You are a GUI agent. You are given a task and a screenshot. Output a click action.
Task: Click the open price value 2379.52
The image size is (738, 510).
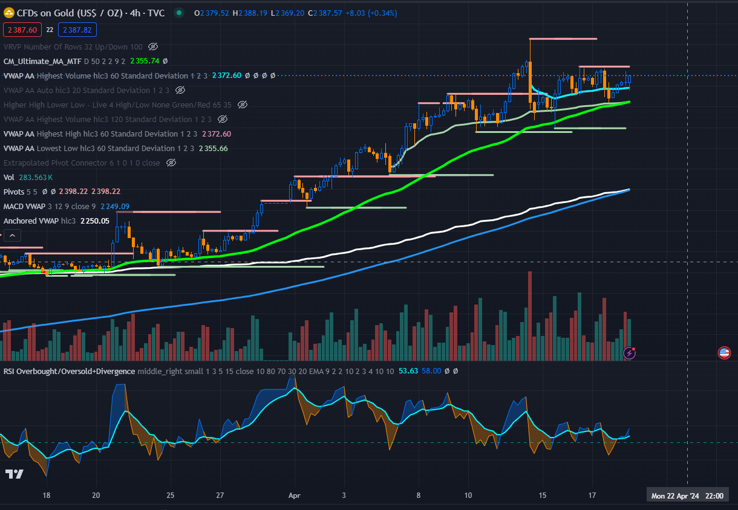point(214,13)
